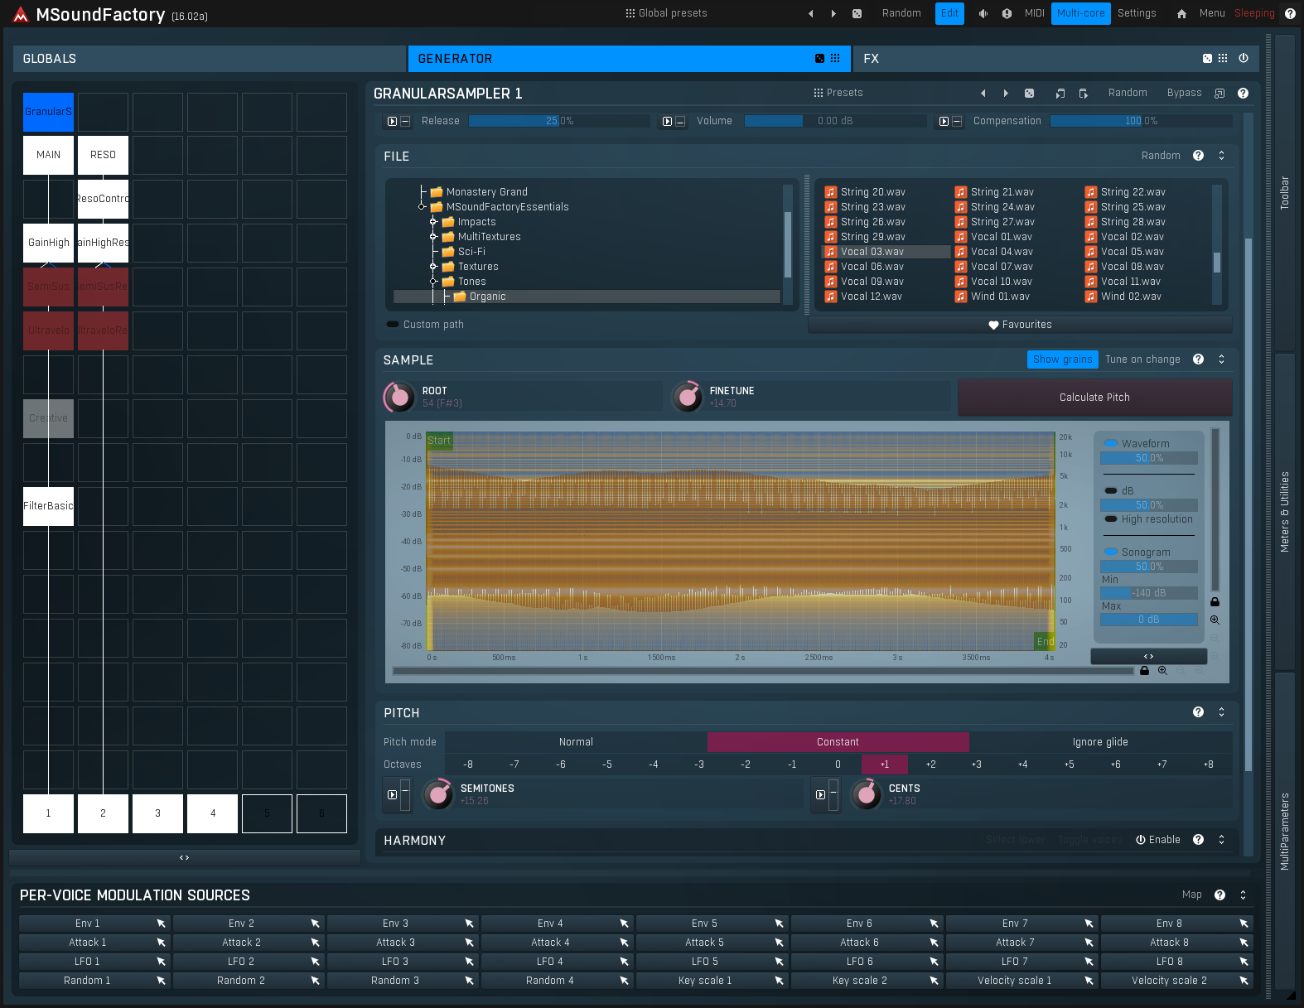Image resolution: width=1304 pixels, height=1008 pixels.
Task: Open the Settings menu
Action: 1136,13
